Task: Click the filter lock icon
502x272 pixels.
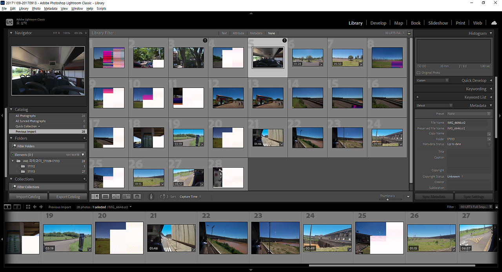Action: (x=409, y=33)
